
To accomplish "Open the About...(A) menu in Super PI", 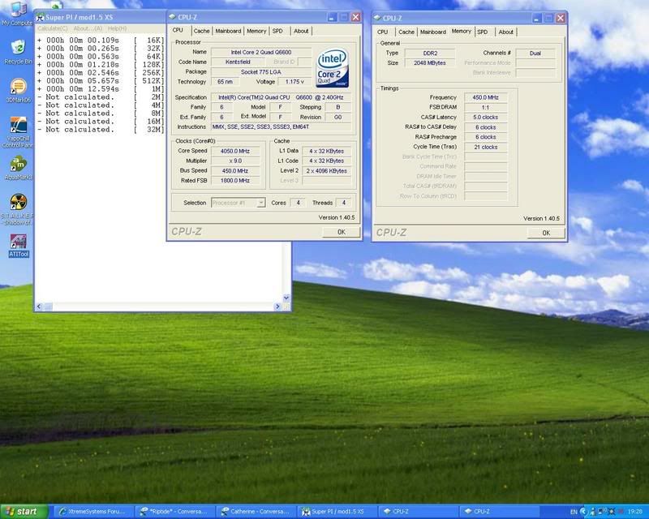I will tap(88, 28).
